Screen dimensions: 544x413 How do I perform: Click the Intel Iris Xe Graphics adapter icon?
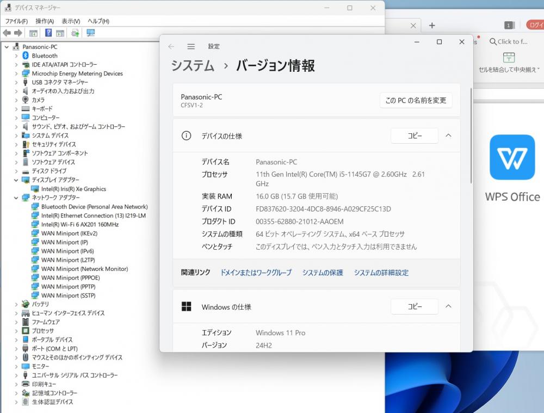[35, 189]
